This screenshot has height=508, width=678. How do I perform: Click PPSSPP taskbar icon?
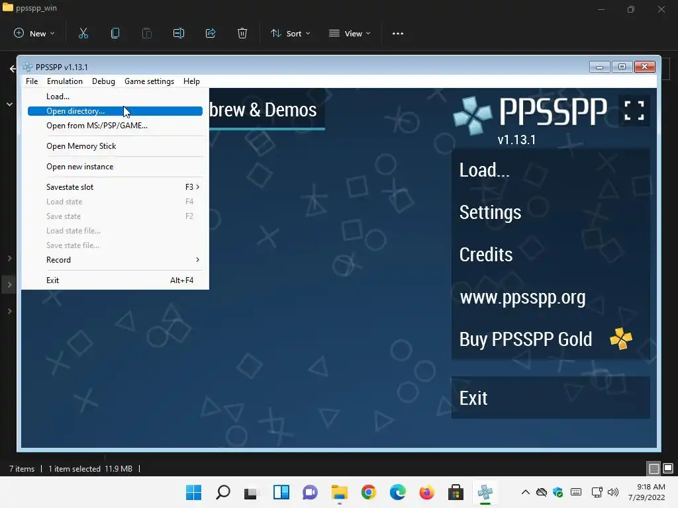click(485, 492)
